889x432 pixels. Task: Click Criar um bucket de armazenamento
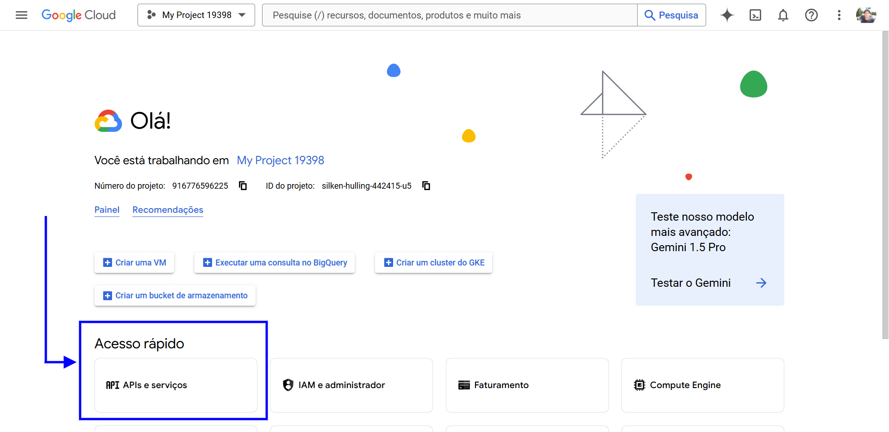click(175, 296)
